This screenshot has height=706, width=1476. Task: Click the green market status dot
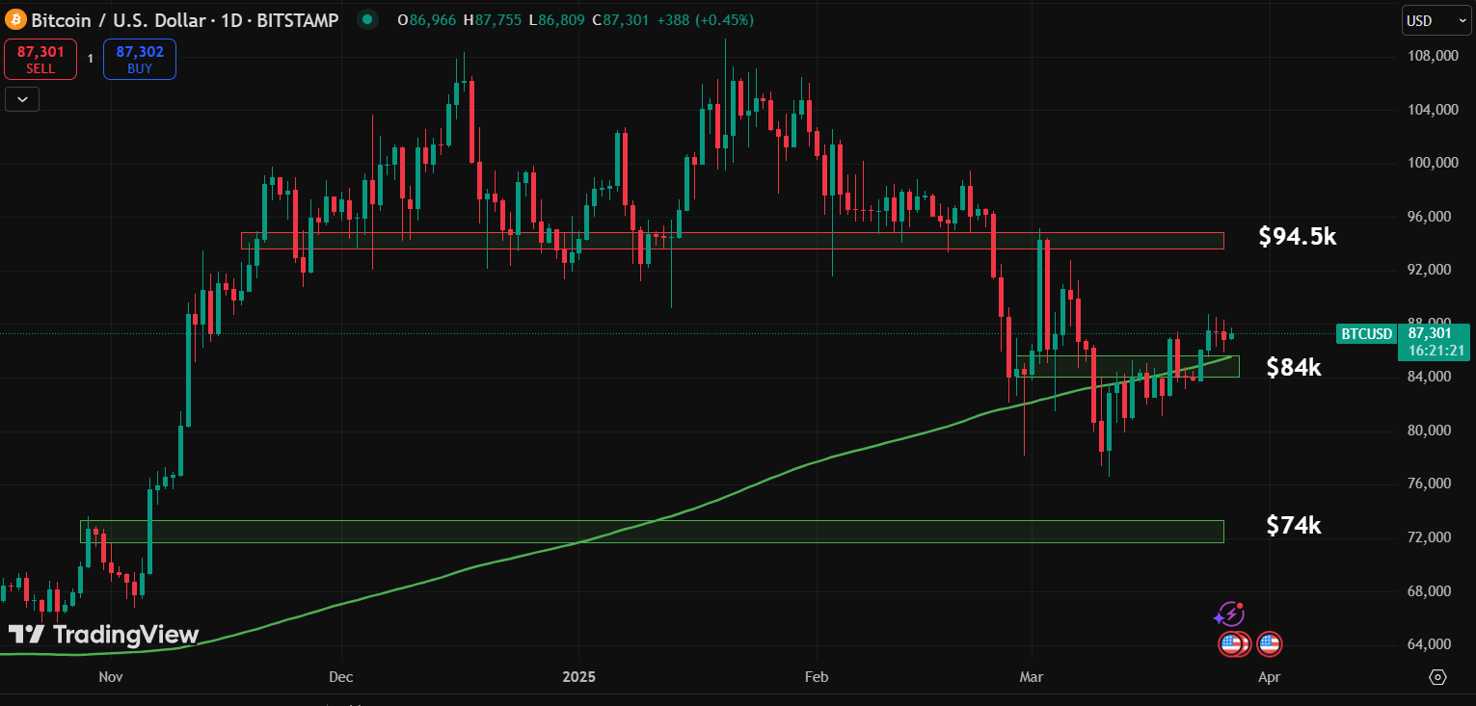click(x=367, y=19)
